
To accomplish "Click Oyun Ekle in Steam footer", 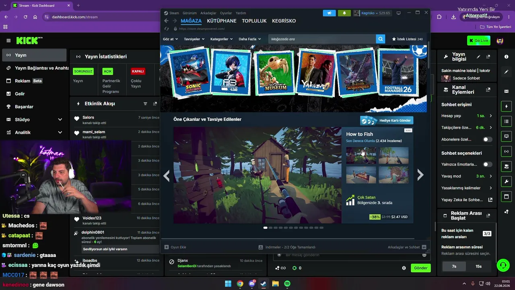I will coord(175,247).
